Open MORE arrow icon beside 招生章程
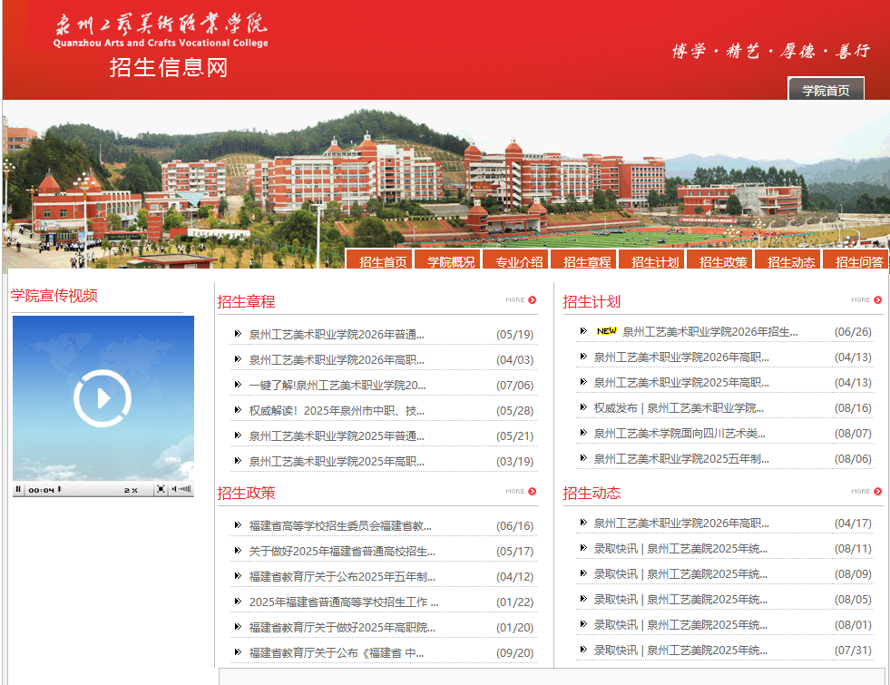The height and width of the screenshot is (685, 890). point(532,299)
